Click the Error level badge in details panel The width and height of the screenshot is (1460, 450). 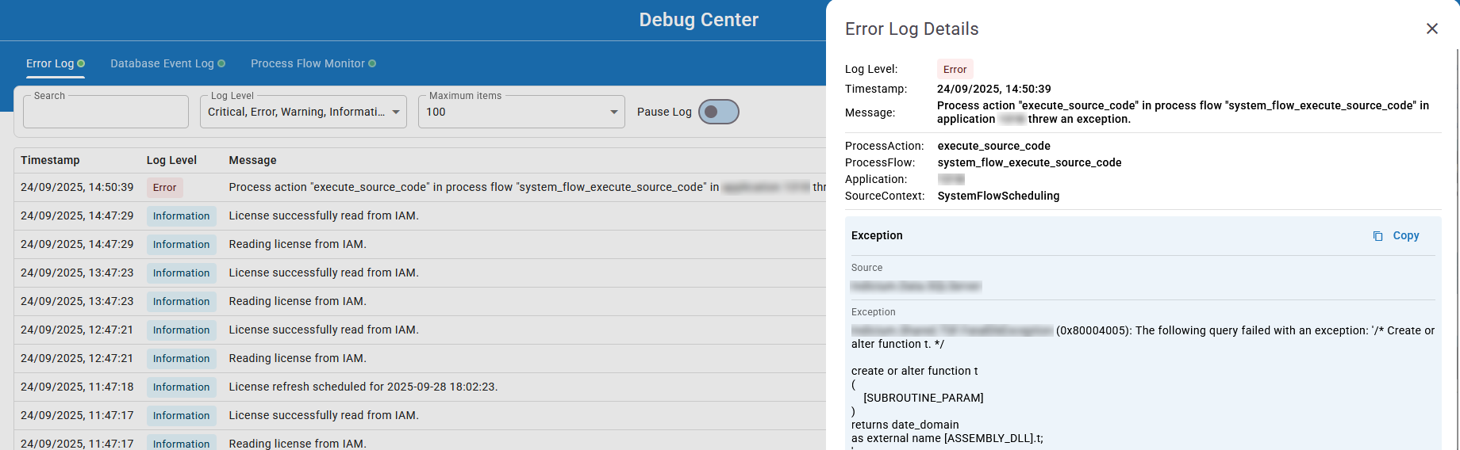click(955, 70)
